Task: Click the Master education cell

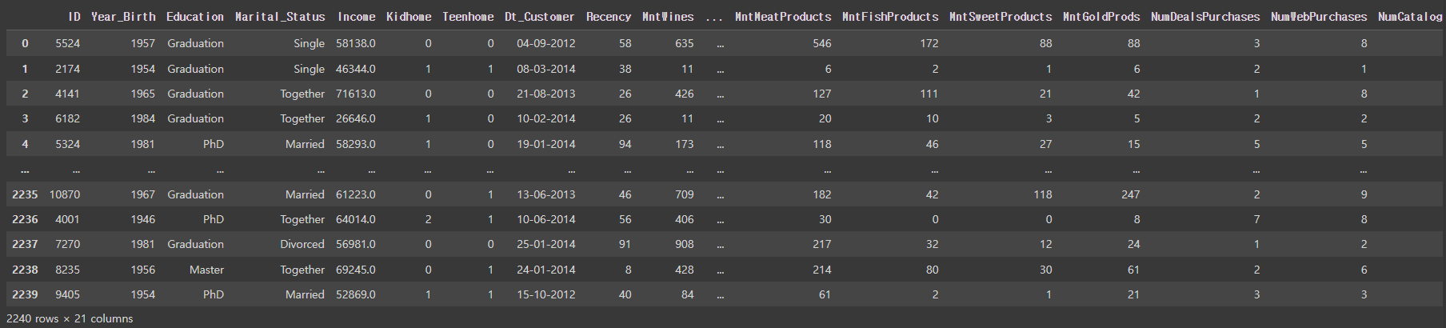Action: click(207, 270)
